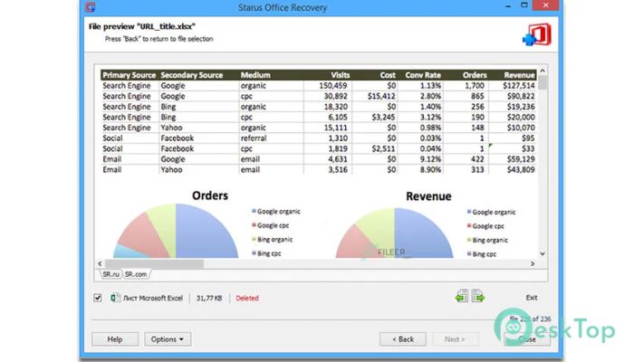The image size is (634, 362).
Task: Click the preview scroll down arrow
Action: pyautogui.click(x=543, y=253)
